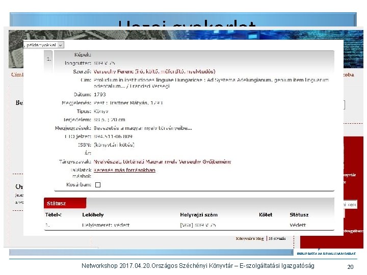367x275 pixels.
Task: Open the 'Könyvtár's blog' link in background page
Action: tap(250, 238)
